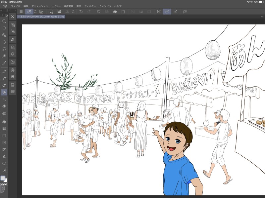Click the Fill bucket icon in command bar
265x198 pixels.
click(x=115, y=12)
